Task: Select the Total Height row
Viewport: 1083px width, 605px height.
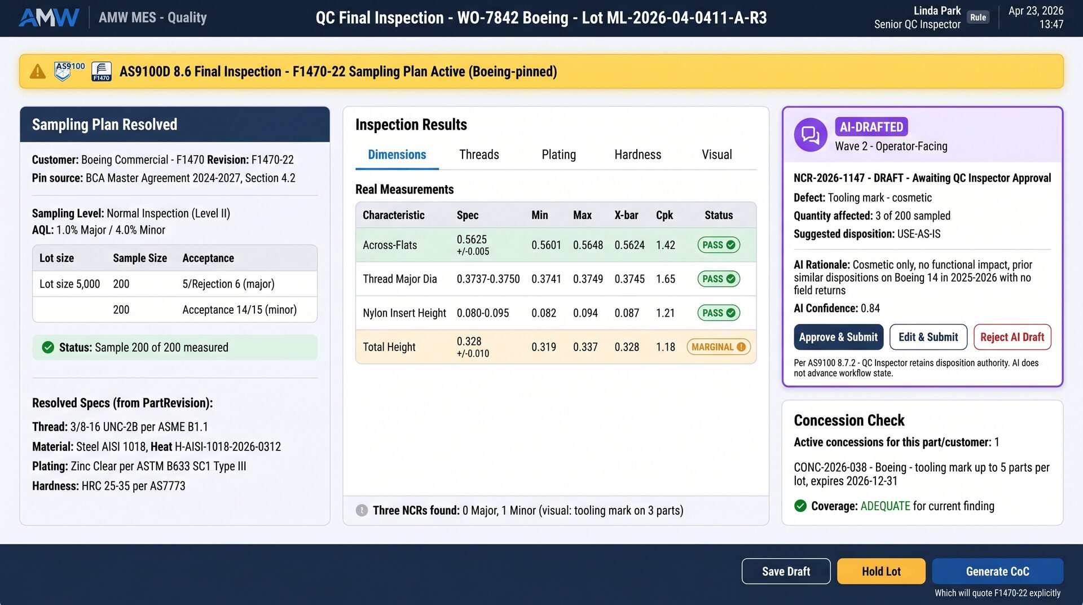Action: (556, 347)
